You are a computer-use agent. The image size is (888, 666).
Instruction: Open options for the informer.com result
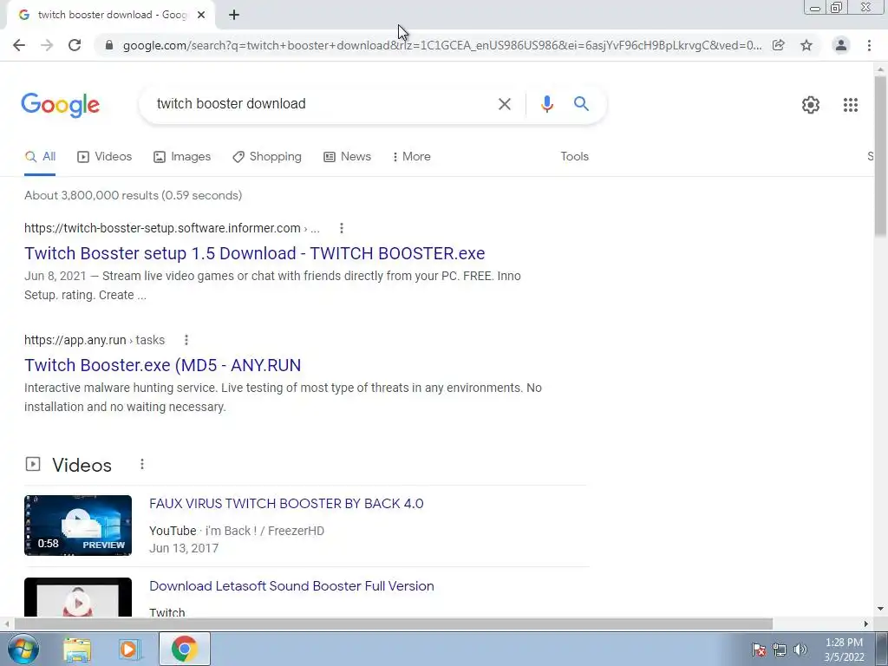(341, 228)
